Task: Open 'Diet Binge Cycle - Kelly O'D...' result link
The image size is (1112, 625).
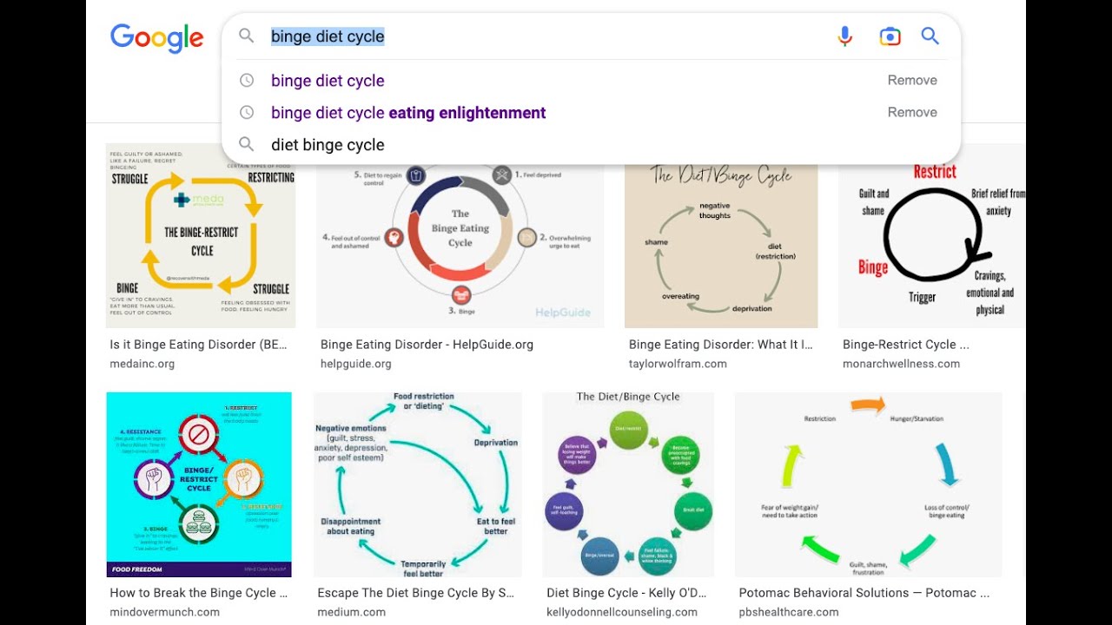Action: coord(626,594)
